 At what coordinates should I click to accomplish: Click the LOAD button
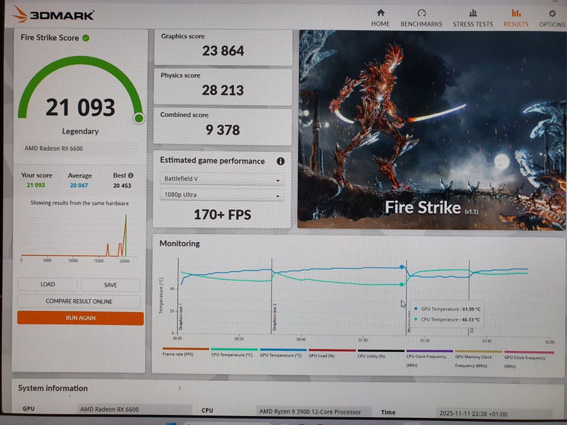coord(47,285)
